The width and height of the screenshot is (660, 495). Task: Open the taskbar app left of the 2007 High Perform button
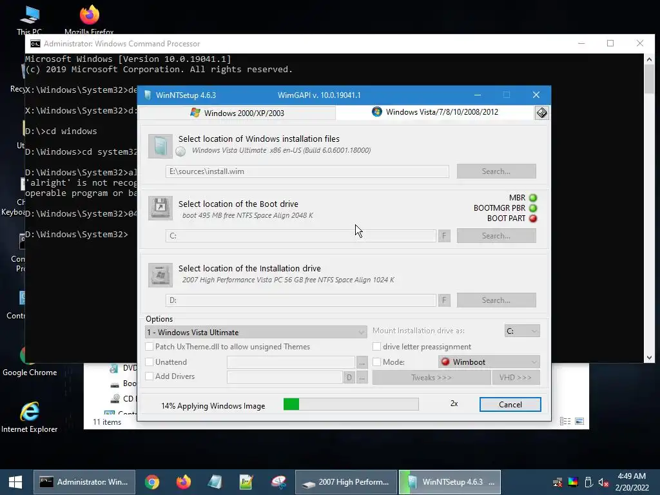pos(278,482)
